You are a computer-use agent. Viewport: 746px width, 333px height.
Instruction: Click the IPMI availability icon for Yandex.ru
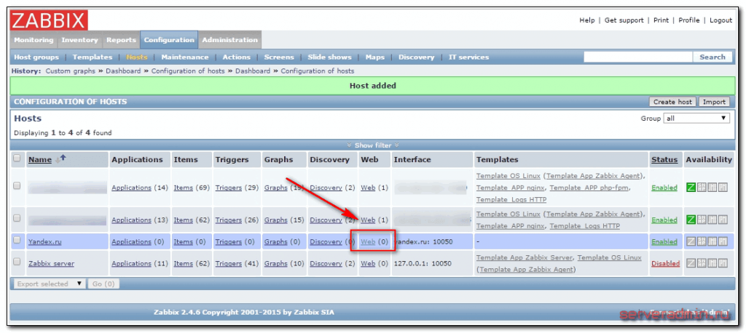[723, 241]
